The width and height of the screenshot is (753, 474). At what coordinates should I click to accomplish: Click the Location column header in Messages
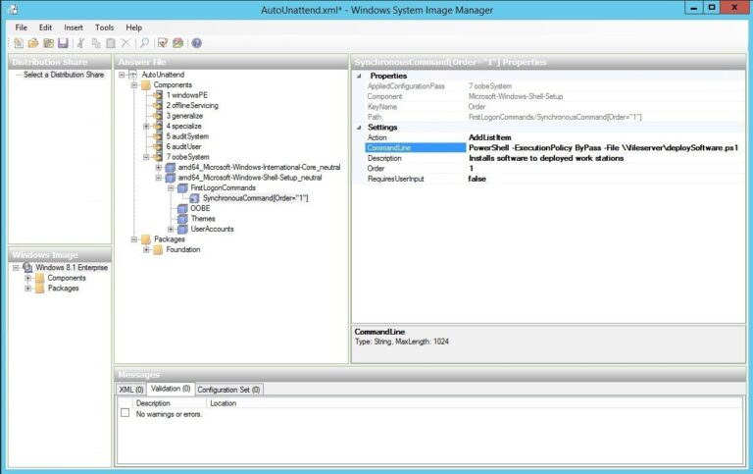click(x=223, y=403)
